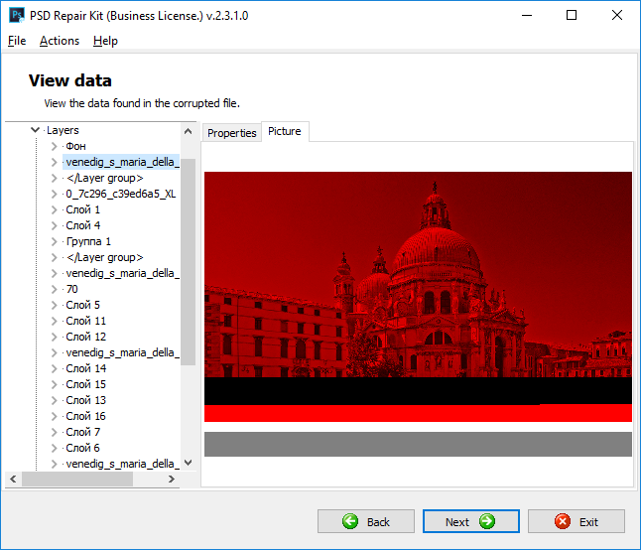Click the gray strip below the preview

pos(418,444)
